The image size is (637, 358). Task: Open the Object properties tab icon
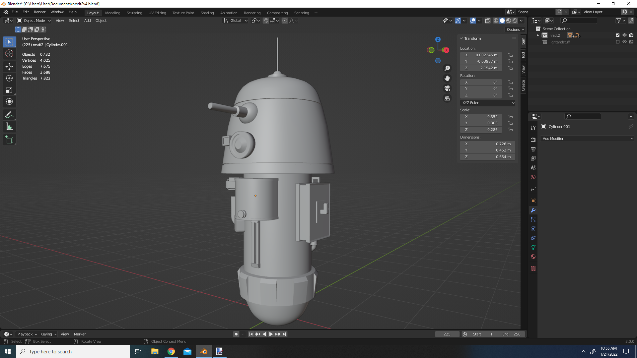[533, 201]
